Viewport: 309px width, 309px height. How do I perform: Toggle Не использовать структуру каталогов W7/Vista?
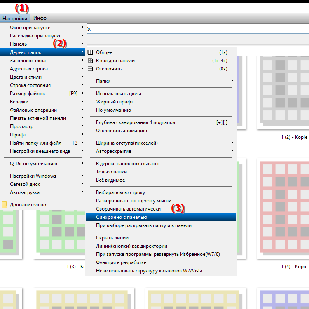(x=161, y=271)
